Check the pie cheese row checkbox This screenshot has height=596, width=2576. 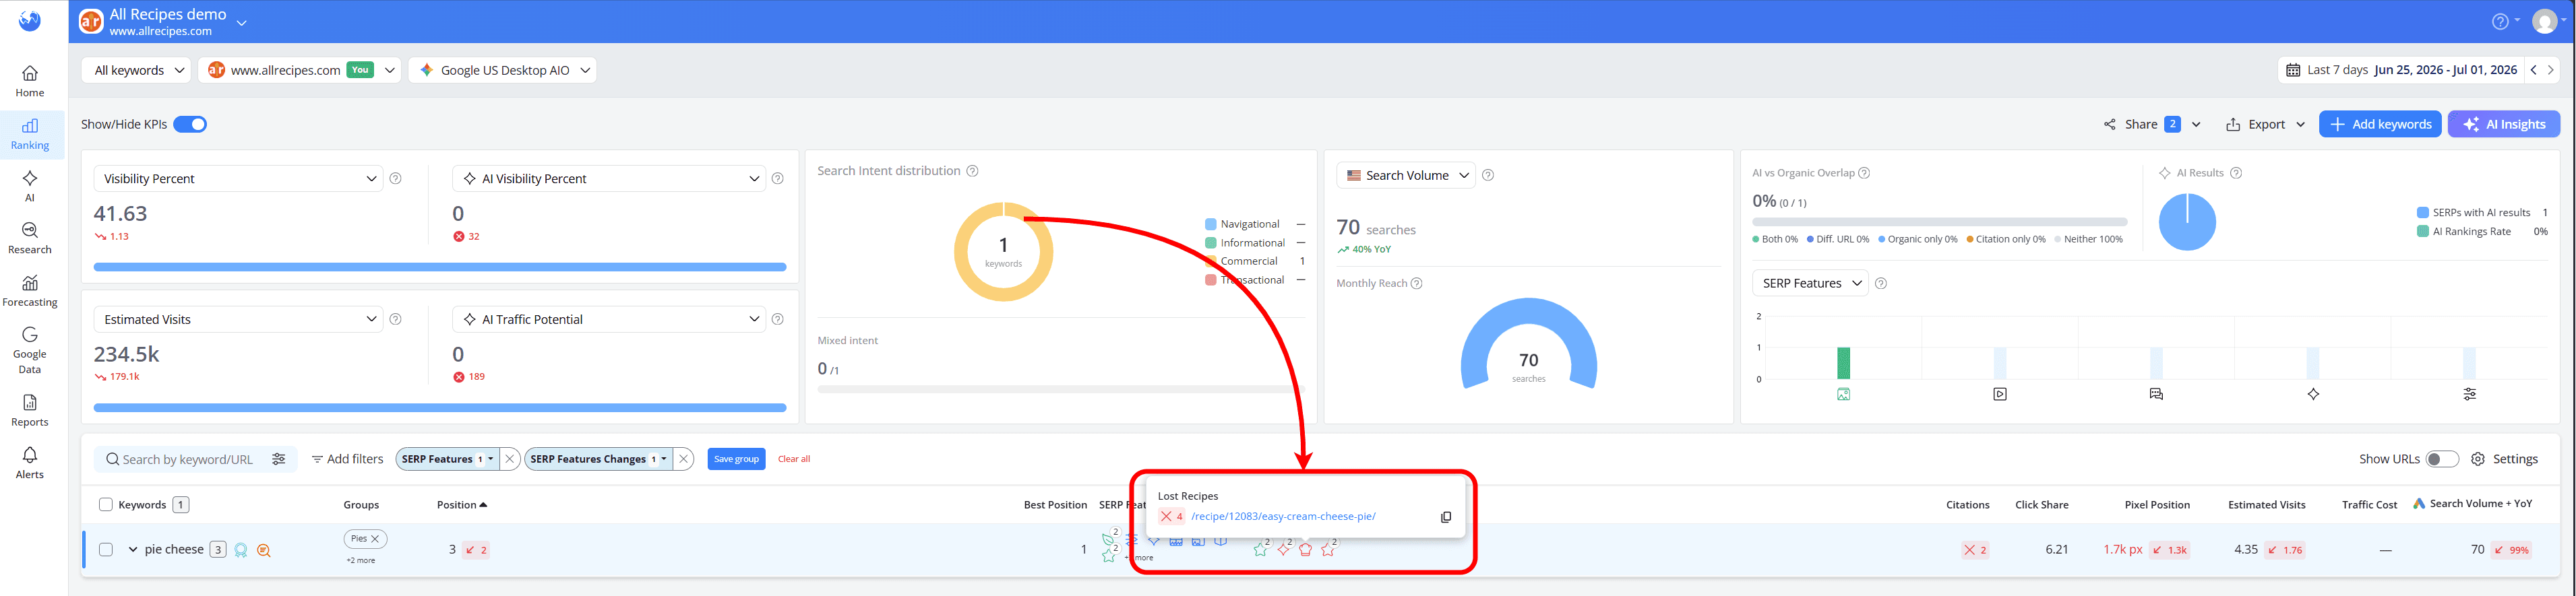coord(106,550)
